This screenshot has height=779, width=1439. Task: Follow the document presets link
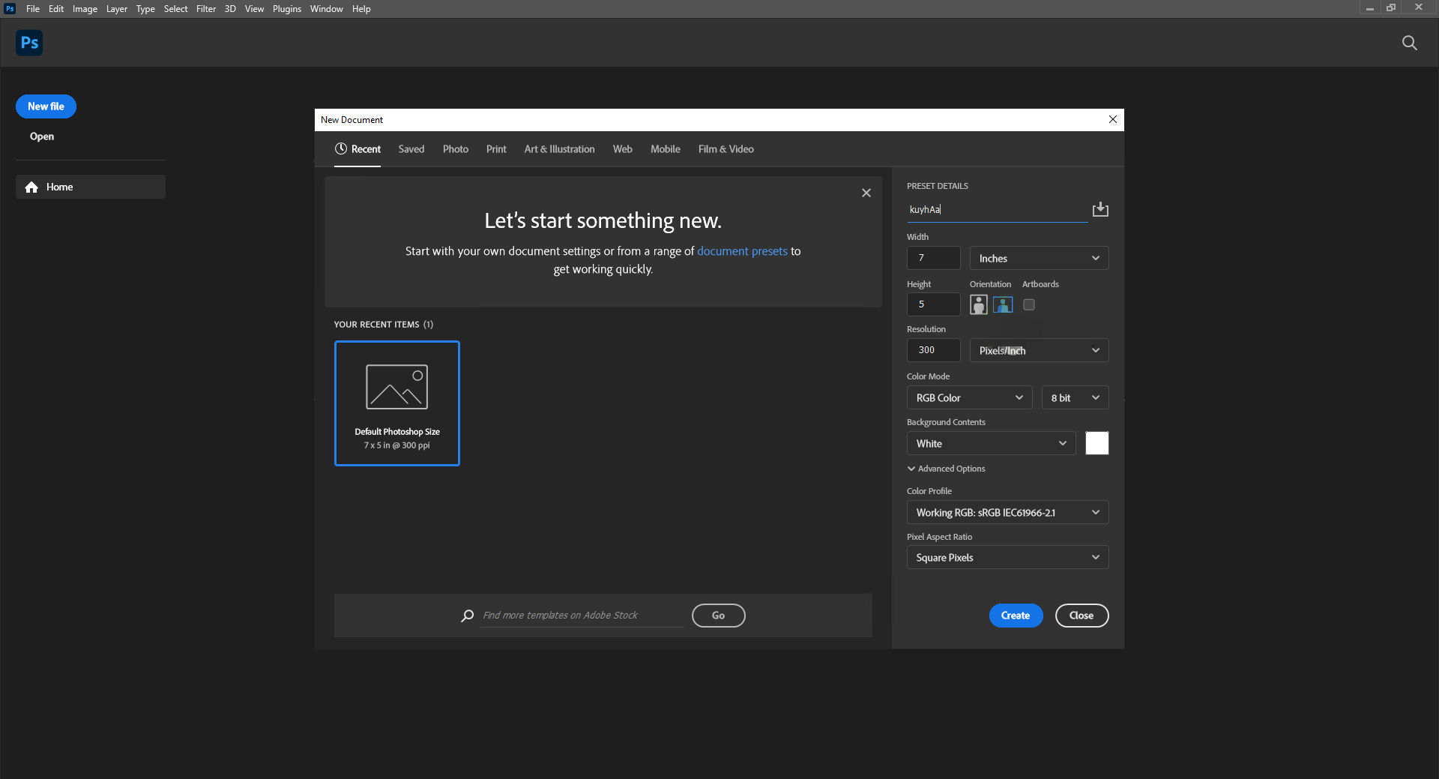[x=742, y=251]
